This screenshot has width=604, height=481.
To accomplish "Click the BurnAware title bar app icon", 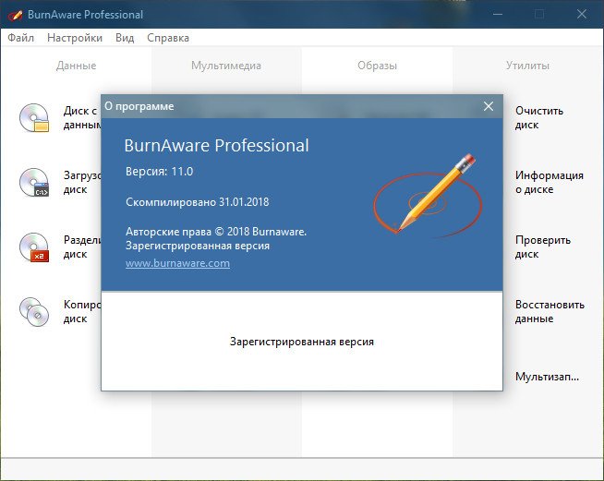I will pos(16,15).
